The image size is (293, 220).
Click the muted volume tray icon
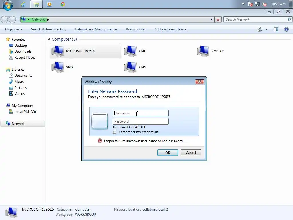coord(264,4)
